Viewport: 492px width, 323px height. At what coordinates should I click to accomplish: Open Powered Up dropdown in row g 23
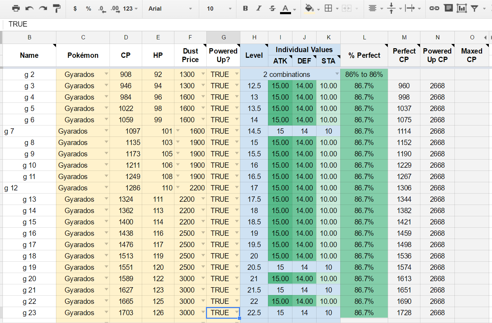pyautogui.click(x=237, y=312)
